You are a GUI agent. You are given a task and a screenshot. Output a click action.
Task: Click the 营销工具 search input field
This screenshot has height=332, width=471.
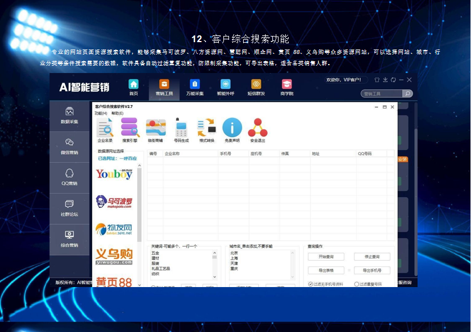[381, 94]
